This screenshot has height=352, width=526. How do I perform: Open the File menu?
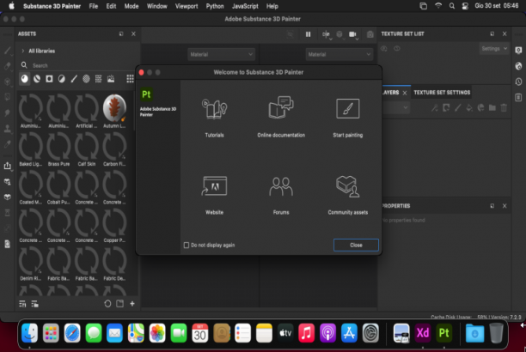pos(94,6)
